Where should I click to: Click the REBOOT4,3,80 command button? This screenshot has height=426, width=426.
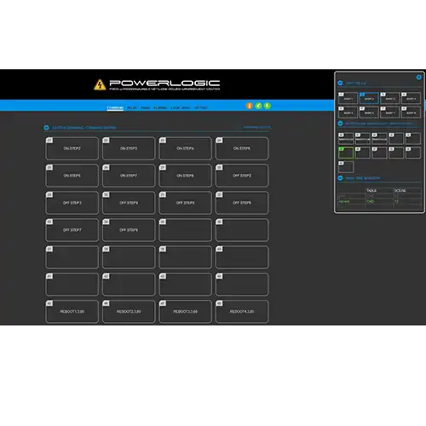tap(242, 312)
